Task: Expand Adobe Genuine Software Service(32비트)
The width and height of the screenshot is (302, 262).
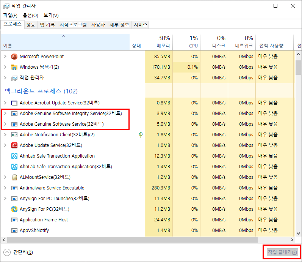Action: [x=5, y=124]
